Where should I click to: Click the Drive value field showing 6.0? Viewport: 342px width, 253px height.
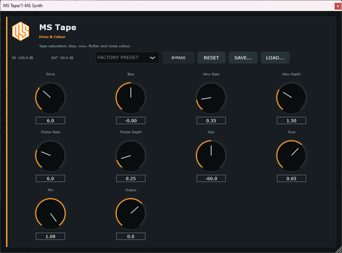point(50,120)
